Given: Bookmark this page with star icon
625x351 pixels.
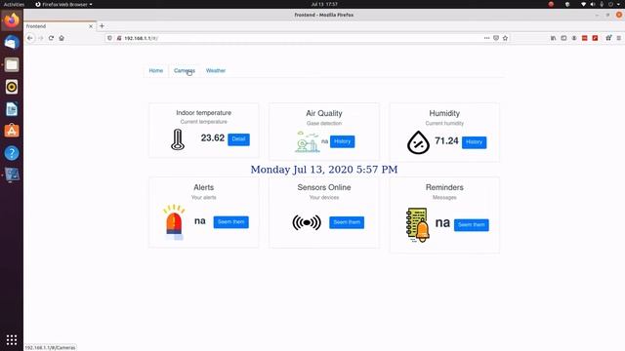Looking at the screenshot, I should (x=505, y=38).
